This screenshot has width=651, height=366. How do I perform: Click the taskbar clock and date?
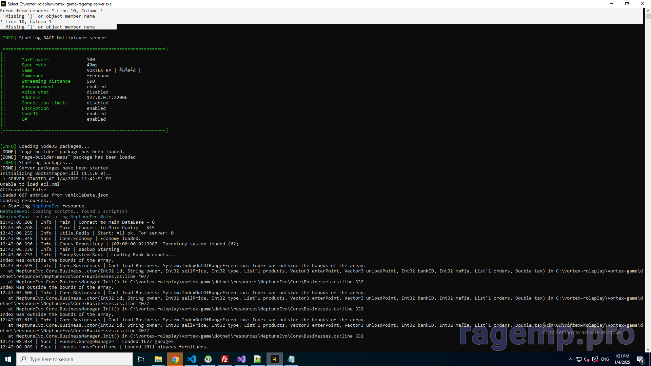tap(622, 359)
